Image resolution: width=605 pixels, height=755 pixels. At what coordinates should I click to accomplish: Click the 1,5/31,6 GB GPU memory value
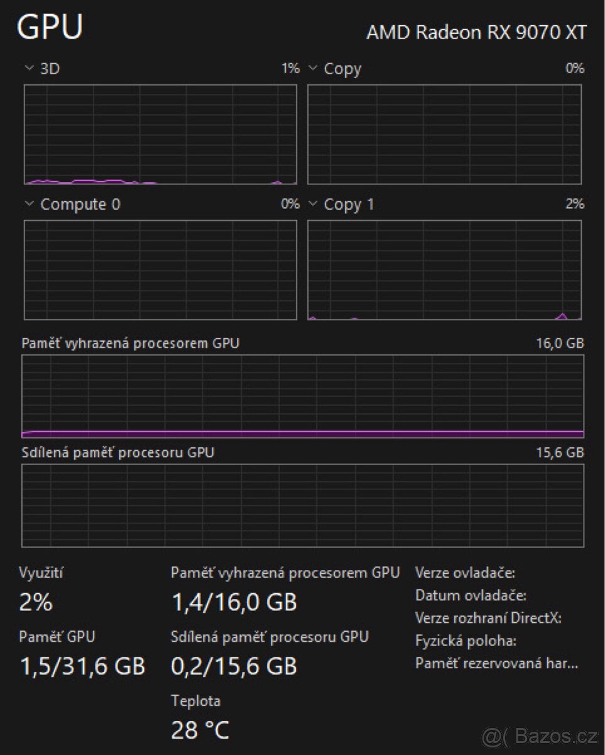(x=82, y=666)
